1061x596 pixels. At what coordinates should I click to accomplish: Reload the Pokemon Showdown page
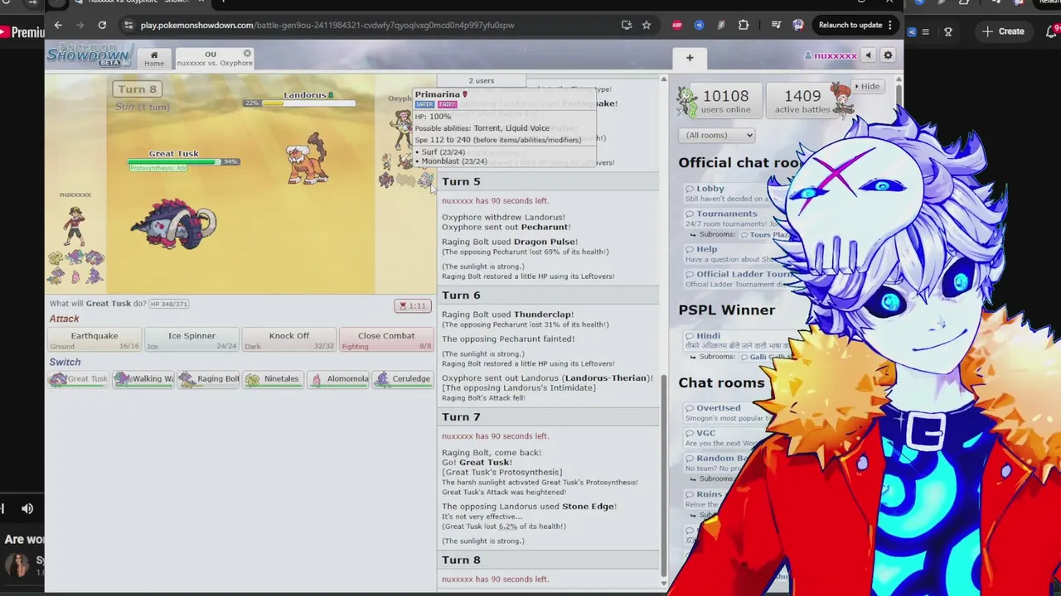click(x=102, y=25)
